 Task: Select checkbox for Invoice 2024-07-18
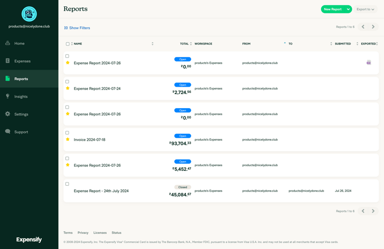67,133
